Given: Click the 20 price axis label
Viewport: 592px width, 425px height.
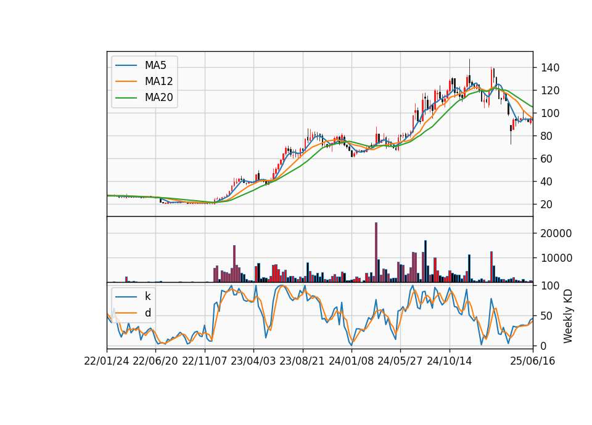Looking at the screenshot, I should [547, 204].
